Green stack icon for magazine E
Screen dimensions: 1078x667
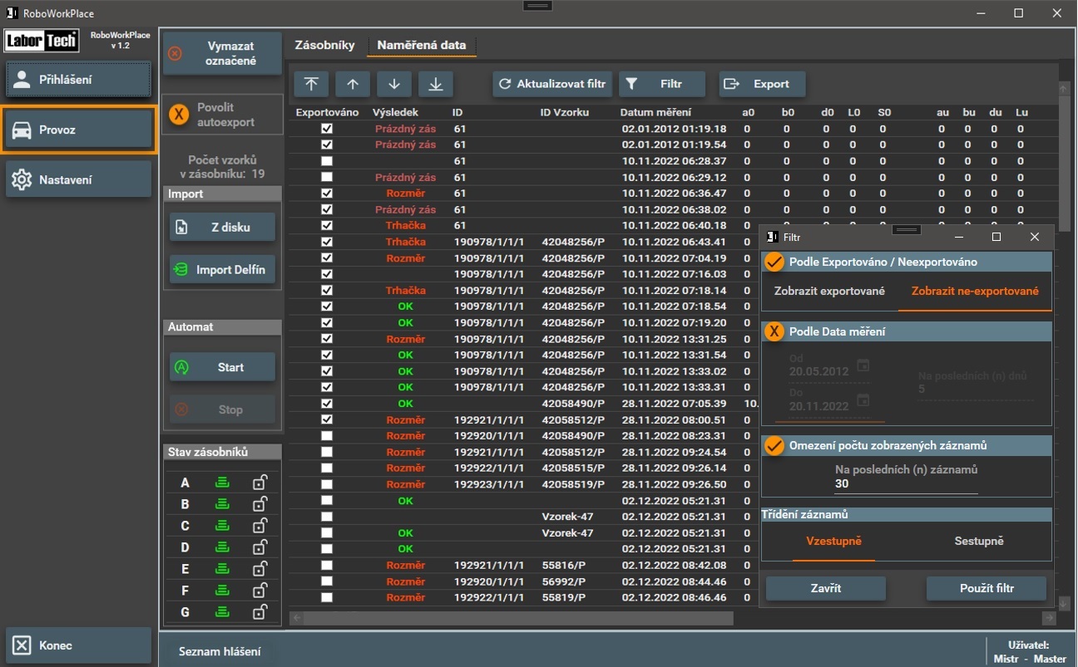pos(222,569)
